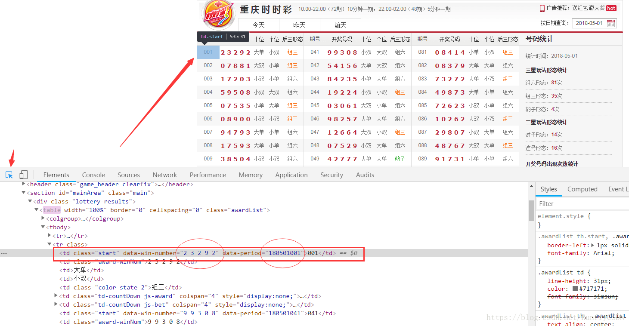Activate the inspect element tool

click(9, 175)
